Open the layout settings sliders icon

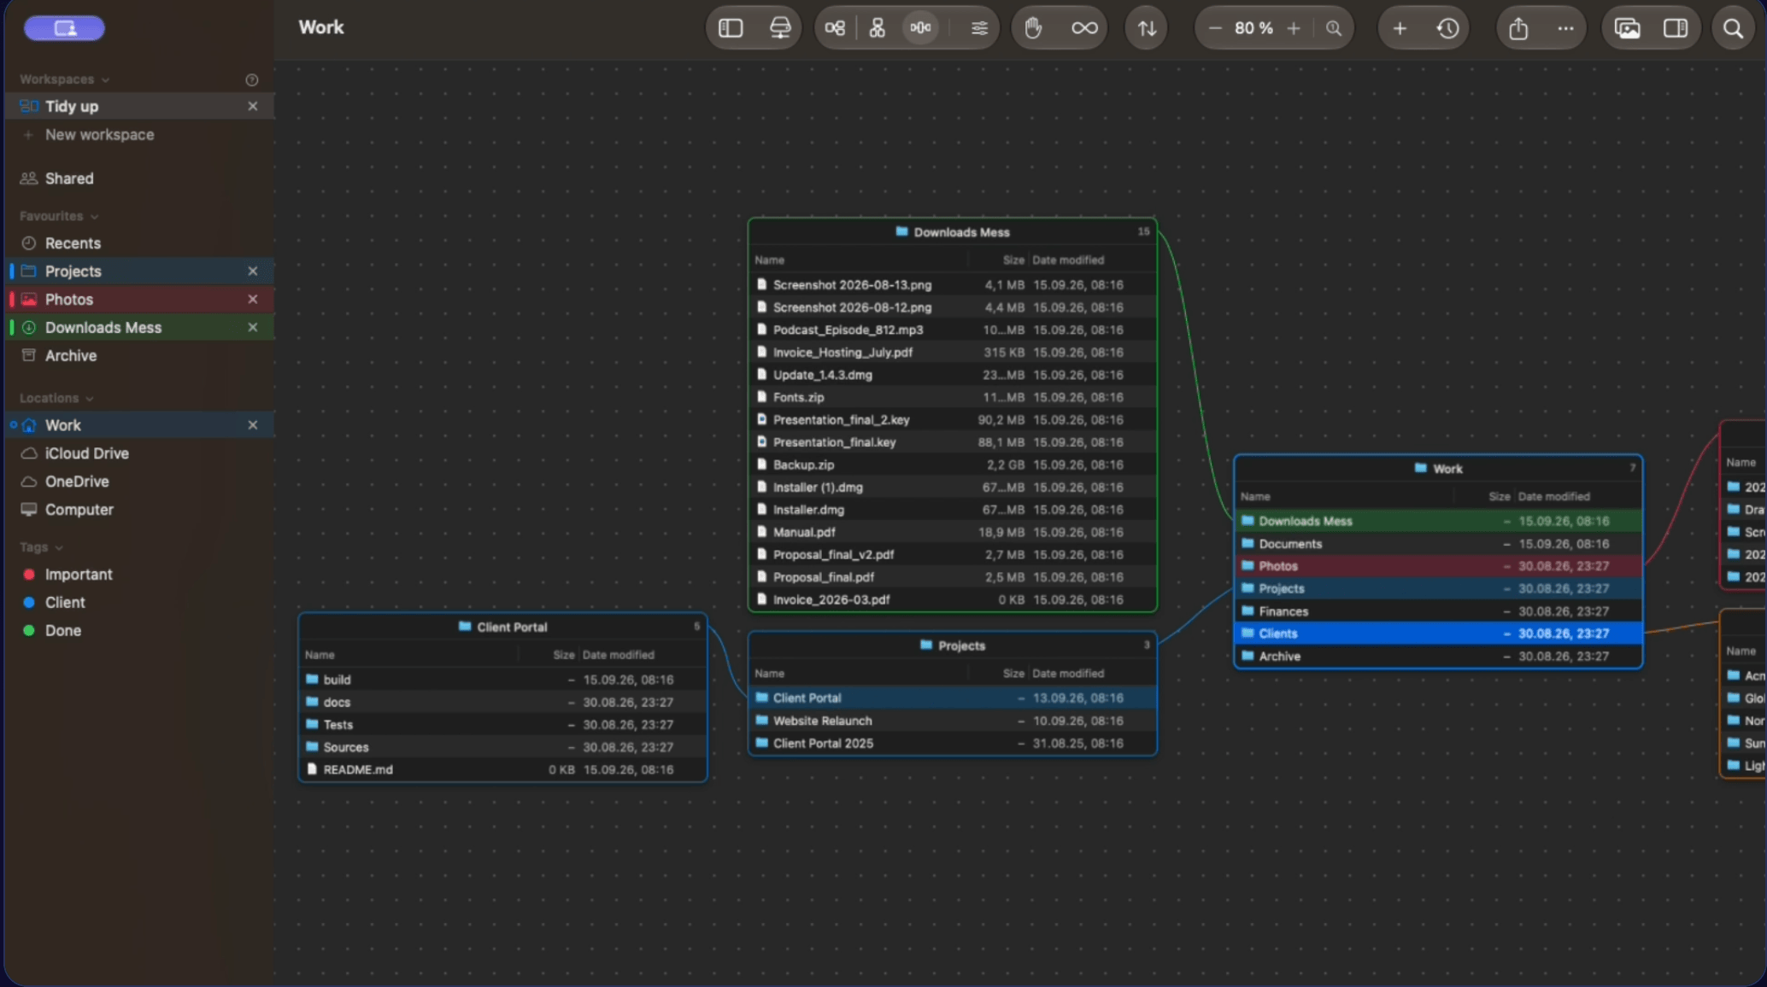(x=979, y=28)
